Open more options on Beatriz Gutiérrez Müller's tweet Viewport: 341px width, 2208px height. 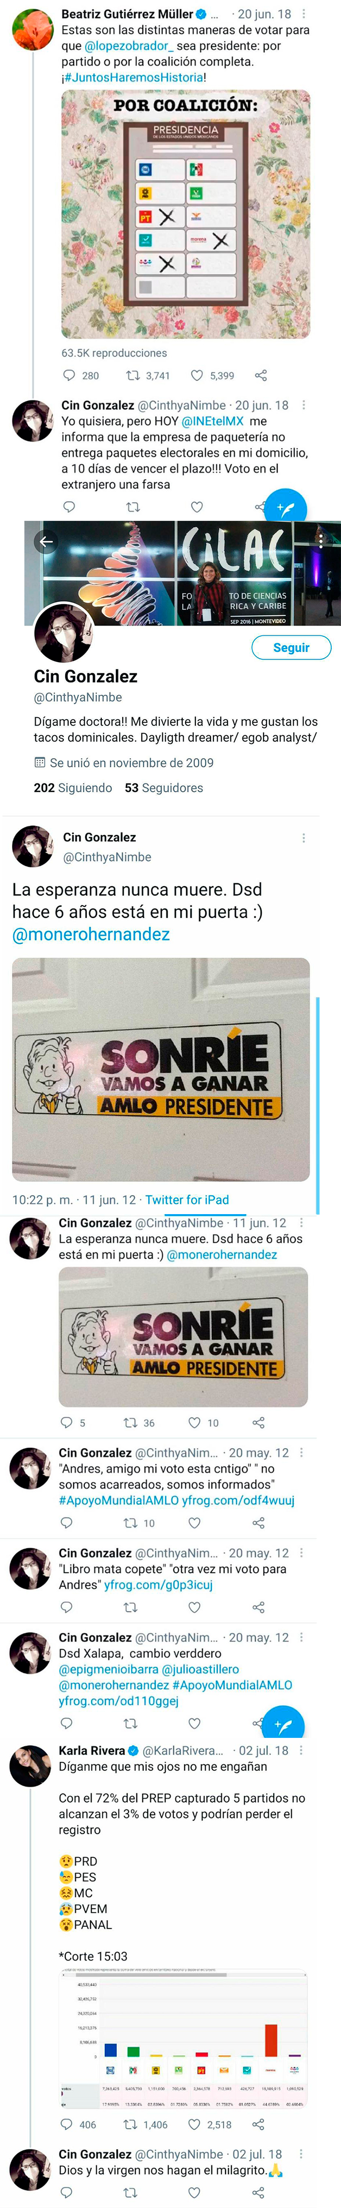304,15
